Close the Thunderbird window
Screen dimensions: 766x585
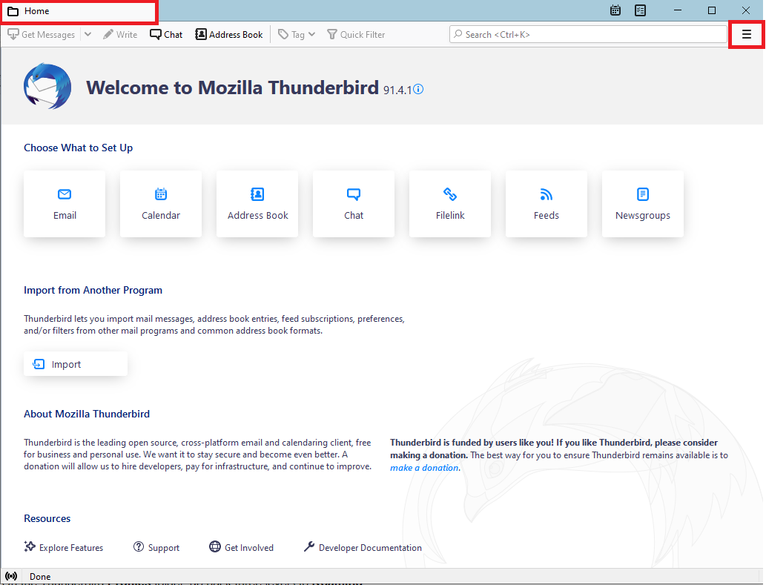pos(745,10)
